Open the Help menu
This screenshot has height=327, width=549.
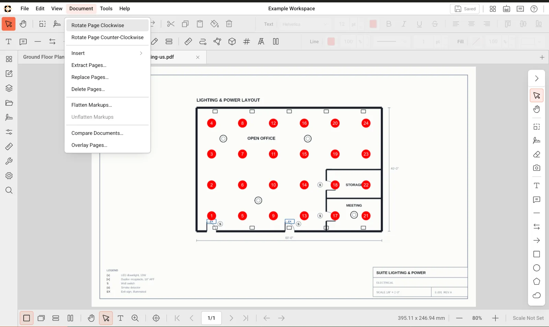(125, 9)
